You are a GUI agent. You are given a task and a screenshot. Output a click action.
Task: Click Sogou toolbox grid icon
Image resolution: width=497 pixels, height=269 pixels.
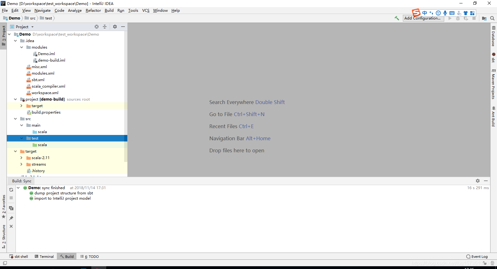click(x=472, y=13)
